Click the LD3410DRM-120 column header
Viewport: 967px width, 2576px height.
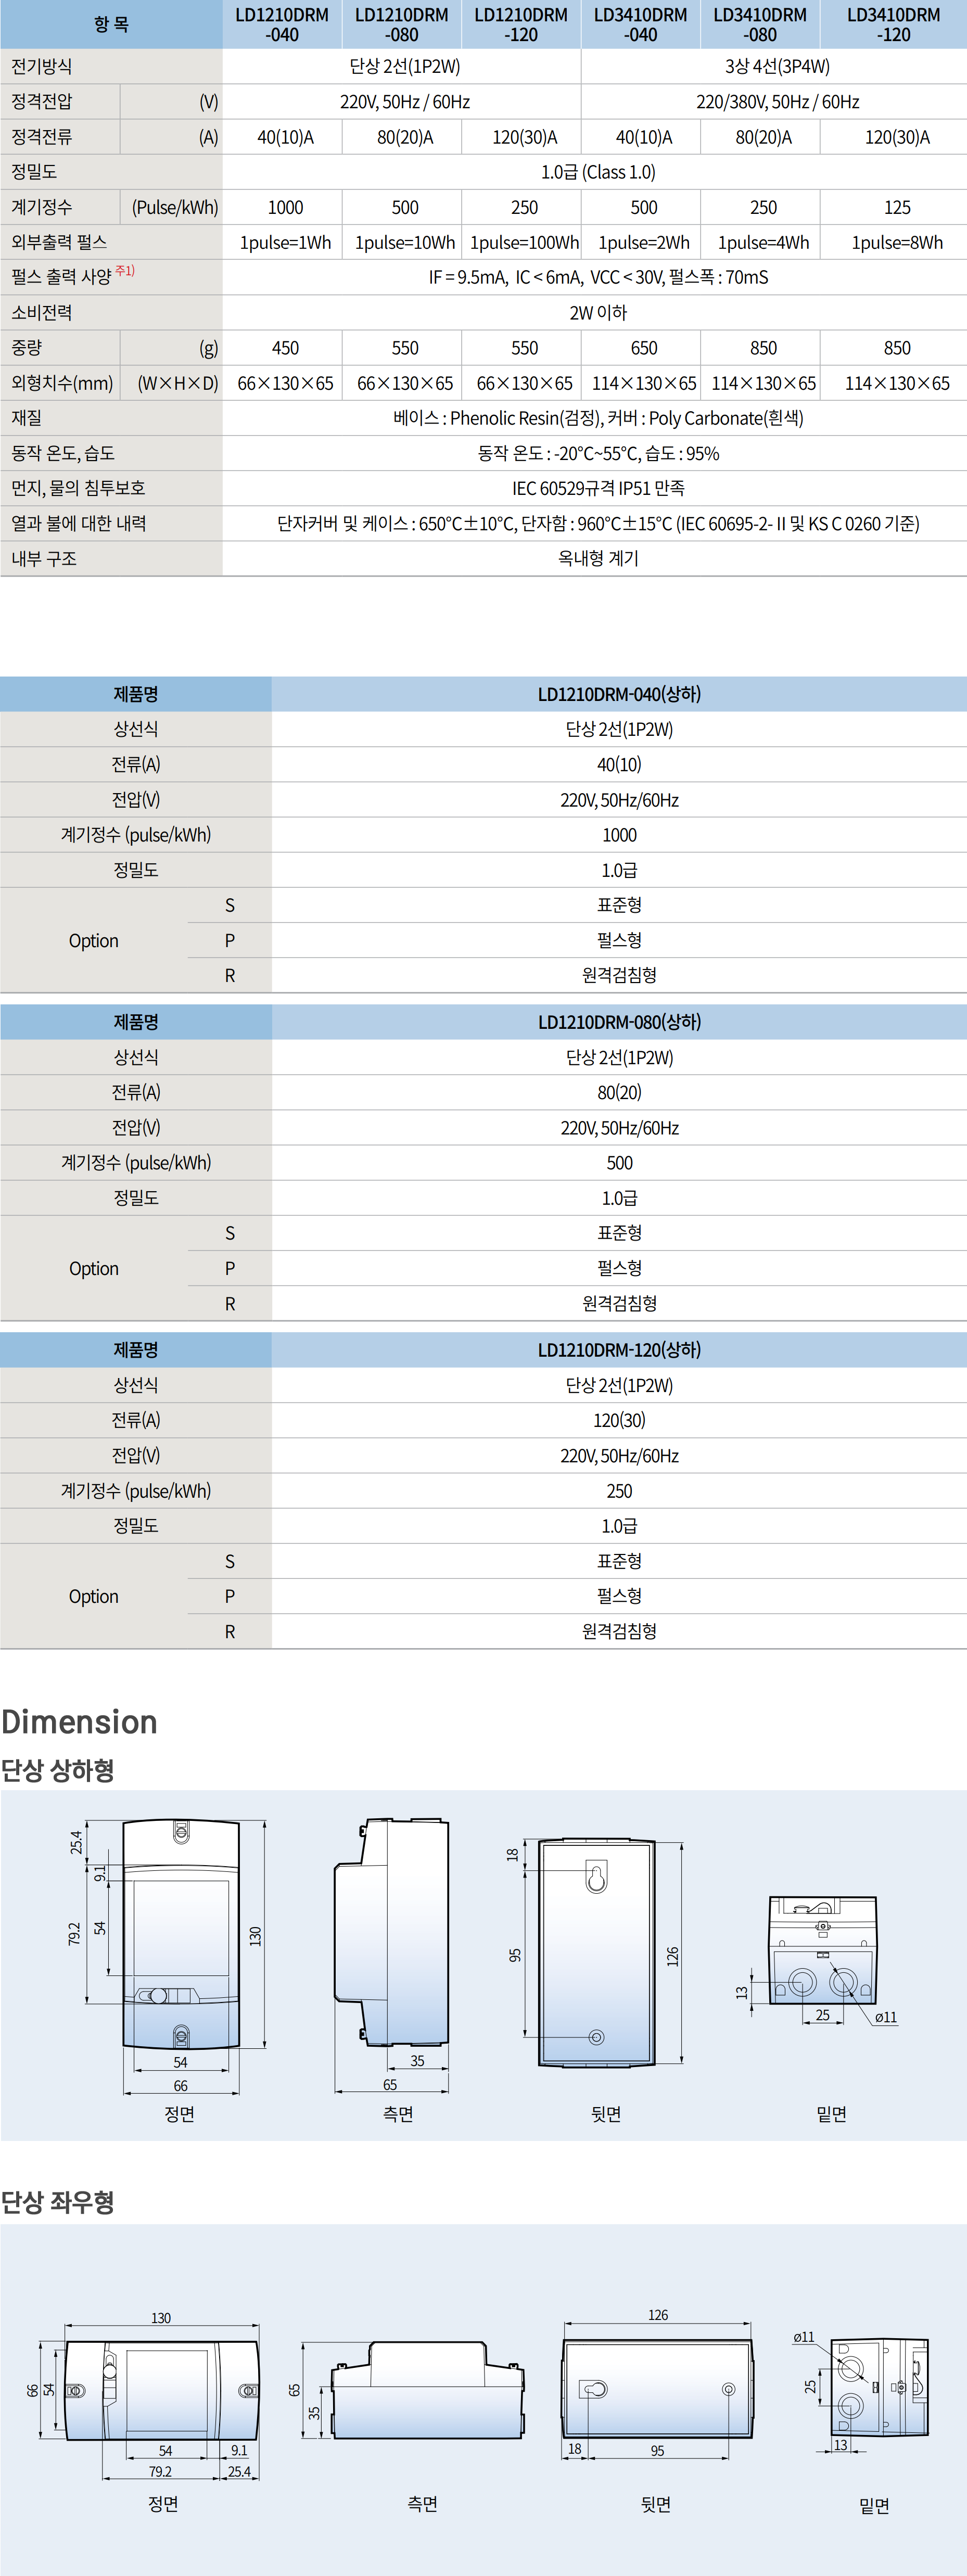click(893, 25)
